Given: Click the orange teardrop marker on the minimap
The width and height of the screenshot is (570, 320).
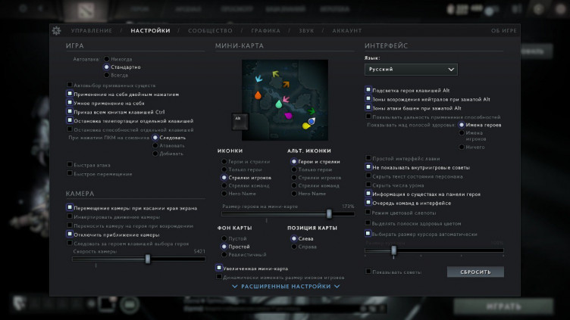Looking at the screenshot, I should [258, 95].
